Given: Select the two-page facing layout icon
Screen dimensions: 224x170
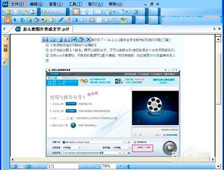Looking at the screenshot, I should click(x=98, y=12).
